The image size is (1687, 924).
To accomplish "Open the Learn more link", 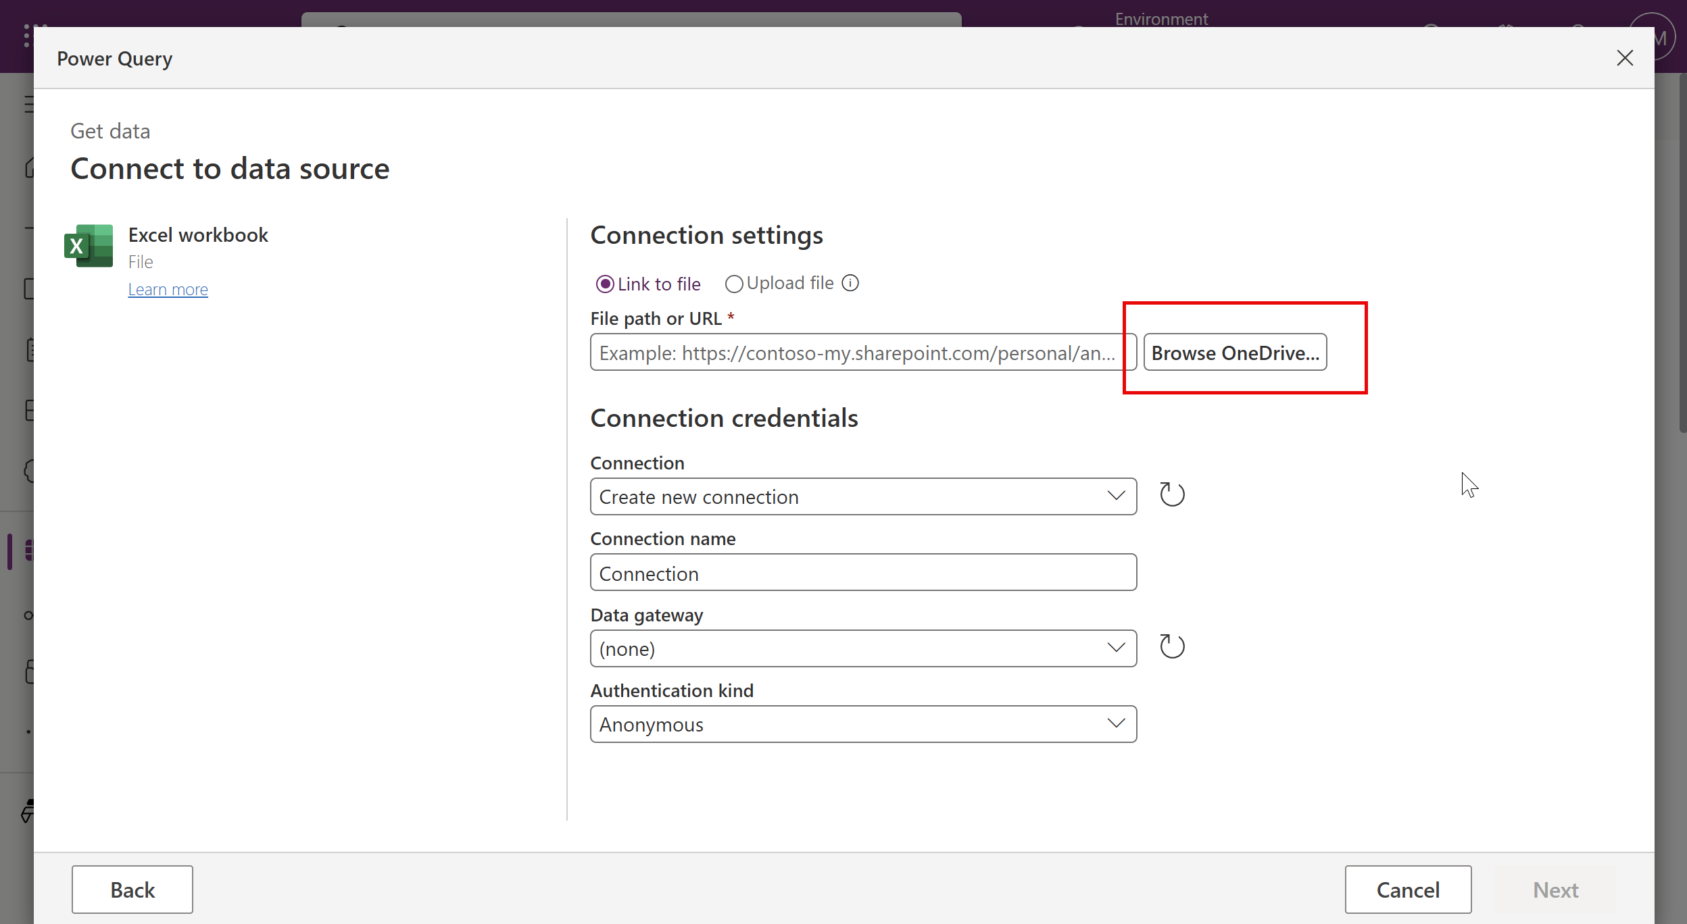I will coord(168,290).
